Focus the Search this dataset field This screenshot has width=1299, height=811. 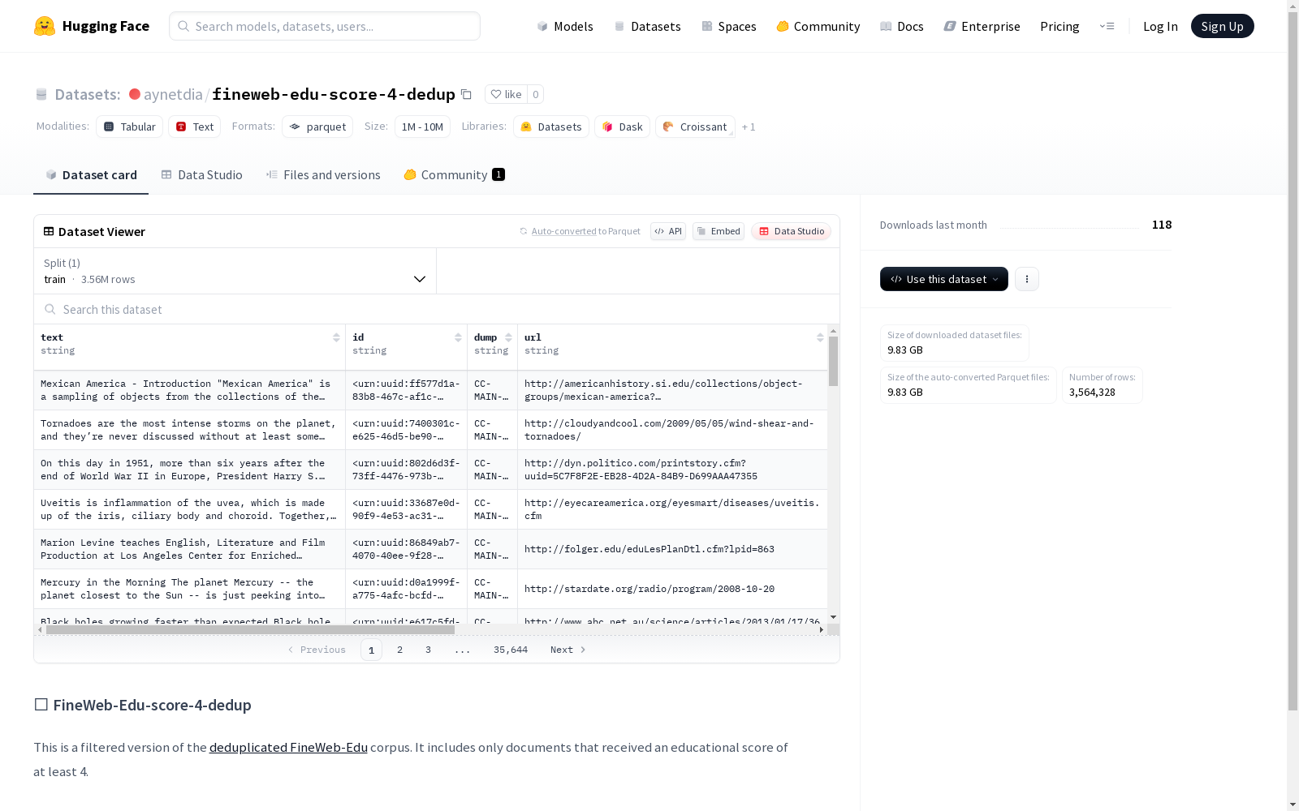[x=437, y=309]
